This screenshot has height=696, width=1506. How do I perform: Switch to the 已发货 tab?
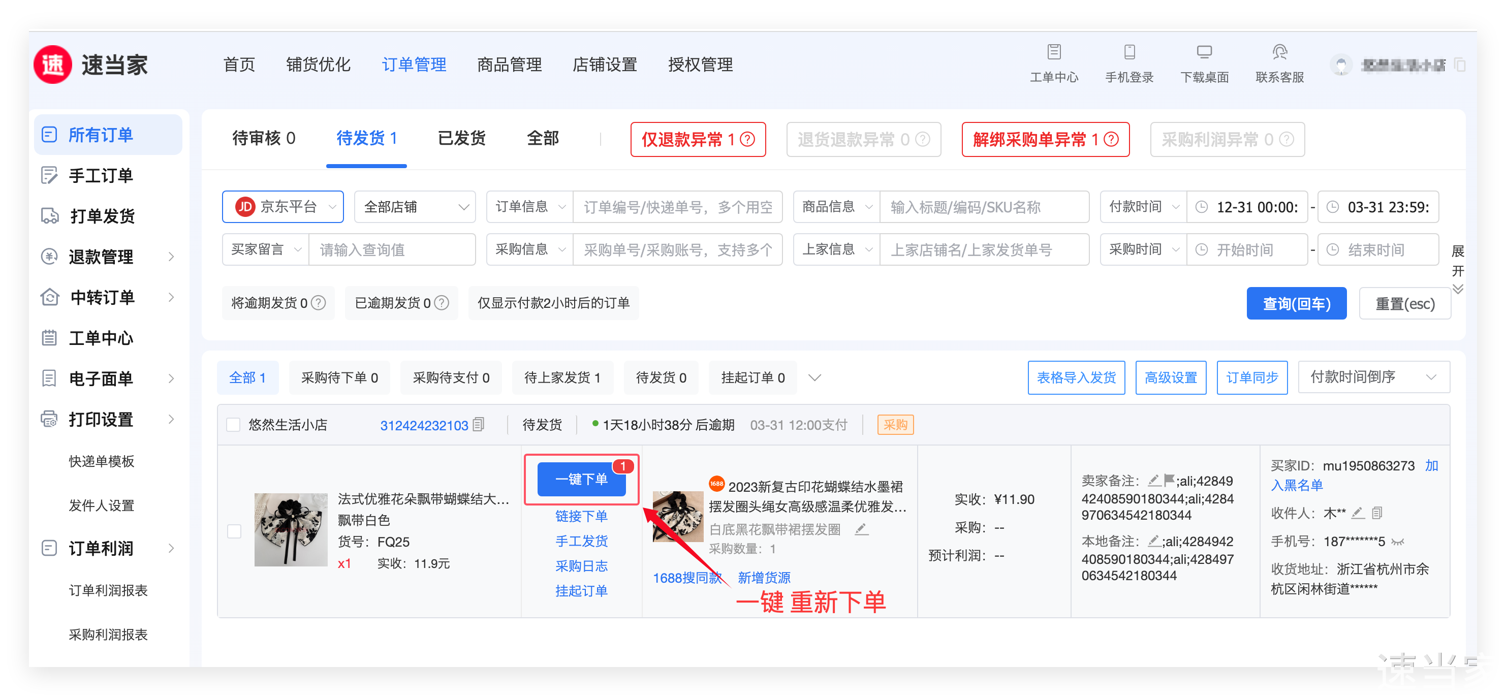point(461,139)
